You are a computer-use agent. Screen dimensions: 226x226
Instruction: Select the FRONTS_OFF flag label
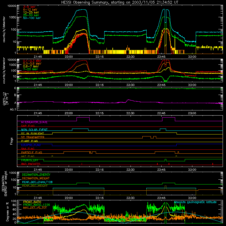coord(30,160)
